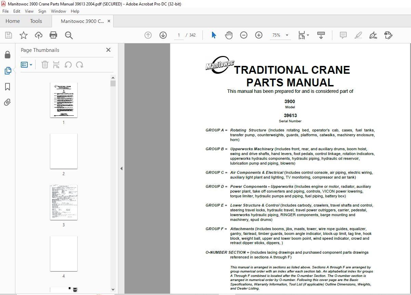Save the file with the floppy disk icon
Screen dimensions: 411x295
pyautogui.click(x=9, y=35)
